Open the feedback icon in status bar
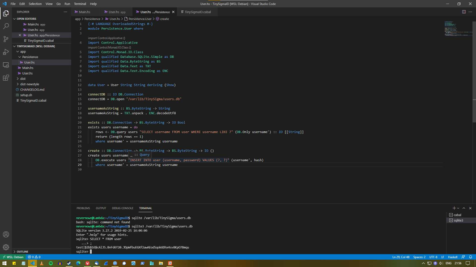Viewport: 476px width, 267px height. tap(463, 257)
